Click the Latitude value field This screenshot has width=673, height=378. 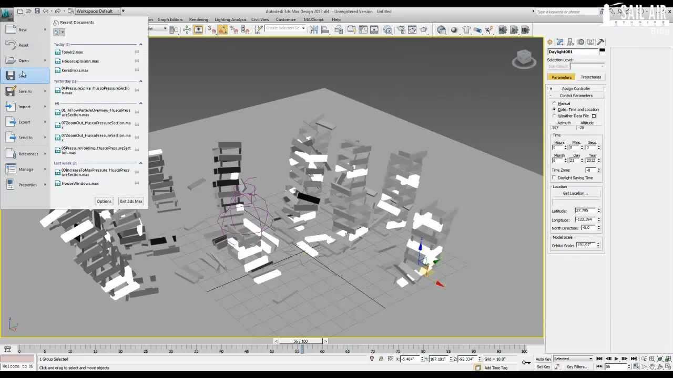[x=585, y=211]
